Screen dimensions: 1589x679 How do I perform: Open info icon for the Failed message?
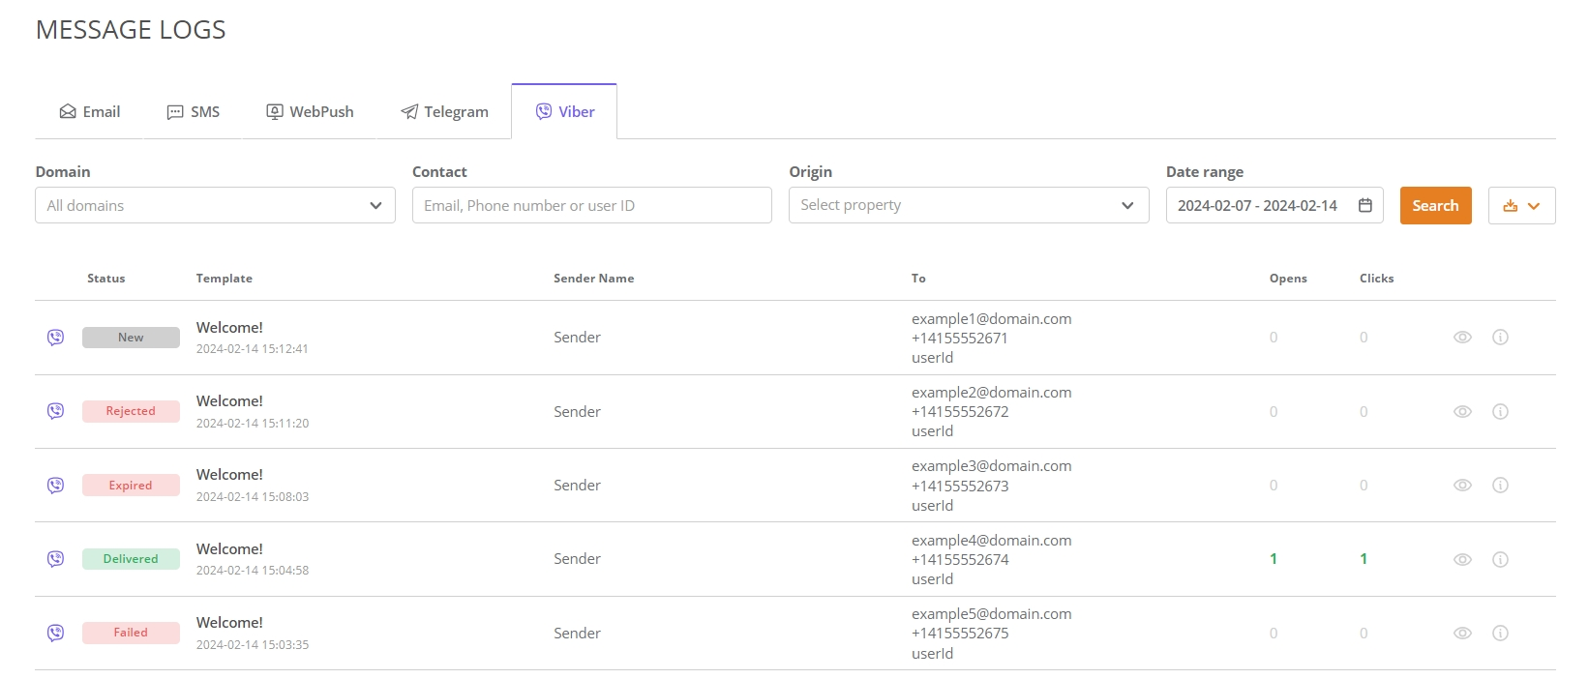[x=1500, y=634]
